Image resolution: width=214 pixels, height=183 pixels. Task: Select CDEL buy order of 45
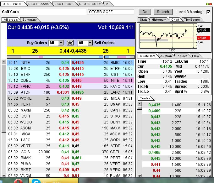(x=38, y=81)
